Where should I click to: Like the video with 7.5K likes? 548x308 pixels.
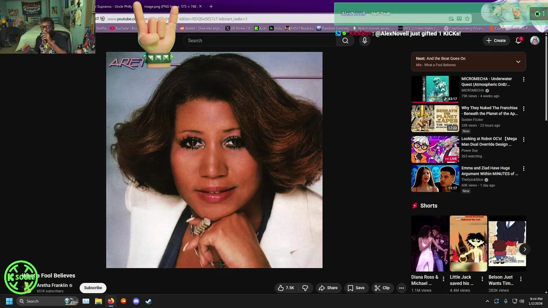click(x=286, y=288)
